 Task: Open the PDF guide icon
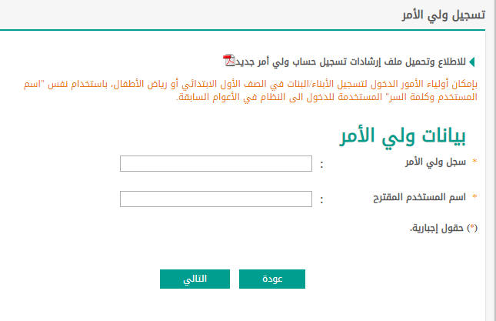229,61
